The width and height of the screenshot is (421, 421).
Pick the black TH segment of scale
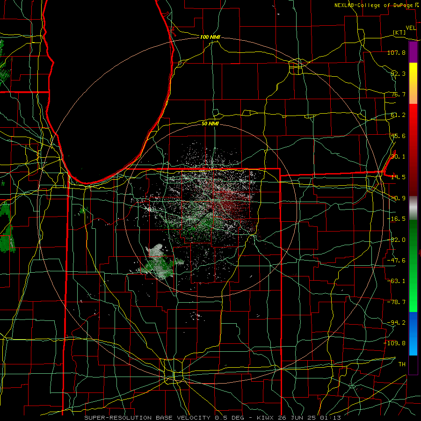click(413, 364)
